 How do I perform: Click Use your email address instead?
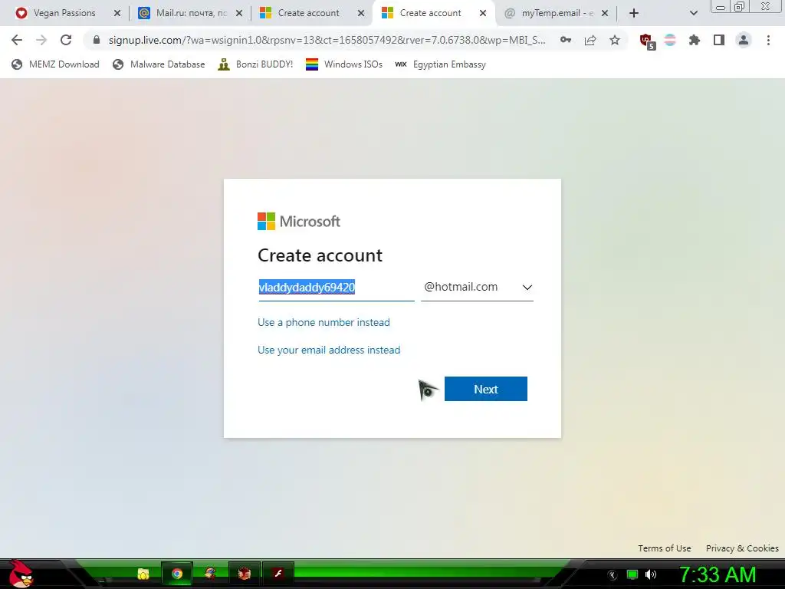click(329, 350)
